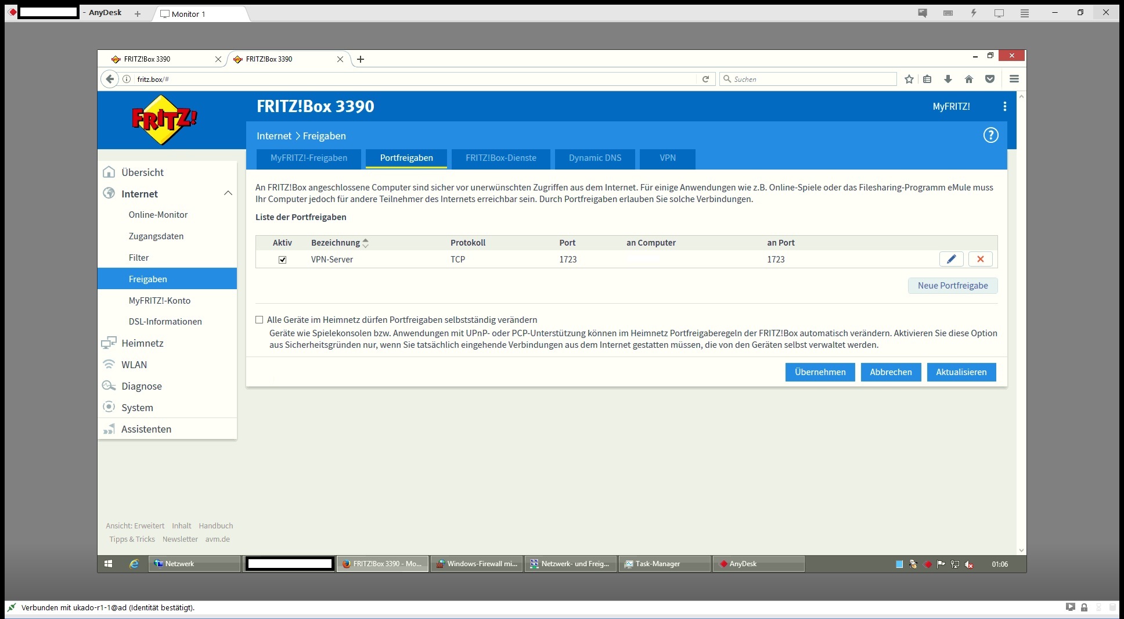This screenshot has width=1124, height=619.
Task: Show bookmarks list in Firefox toolbar
Action: 927,79
